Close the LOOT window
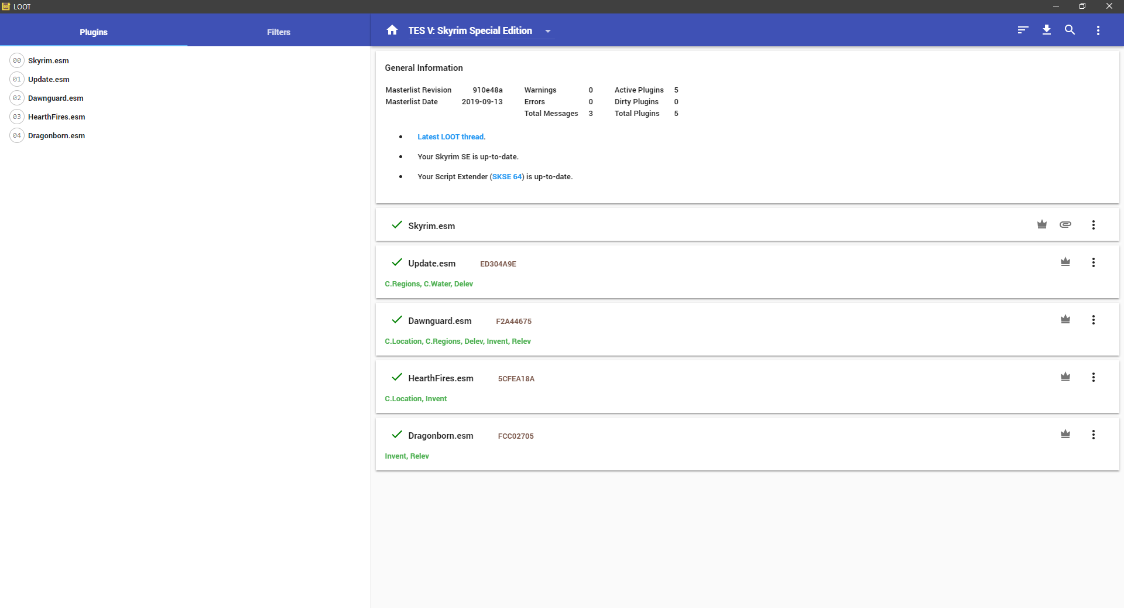Viewport: 1124px width, 608px height. [1109, 6]
